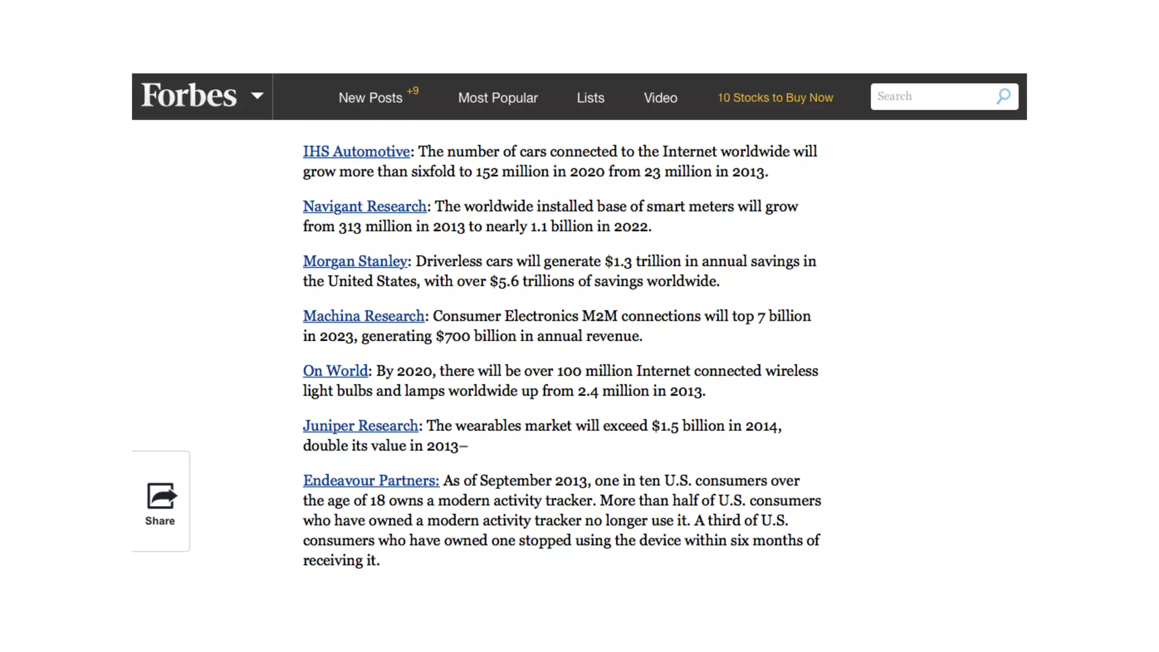Click the magnifying glass search icon

[1003, 96]
